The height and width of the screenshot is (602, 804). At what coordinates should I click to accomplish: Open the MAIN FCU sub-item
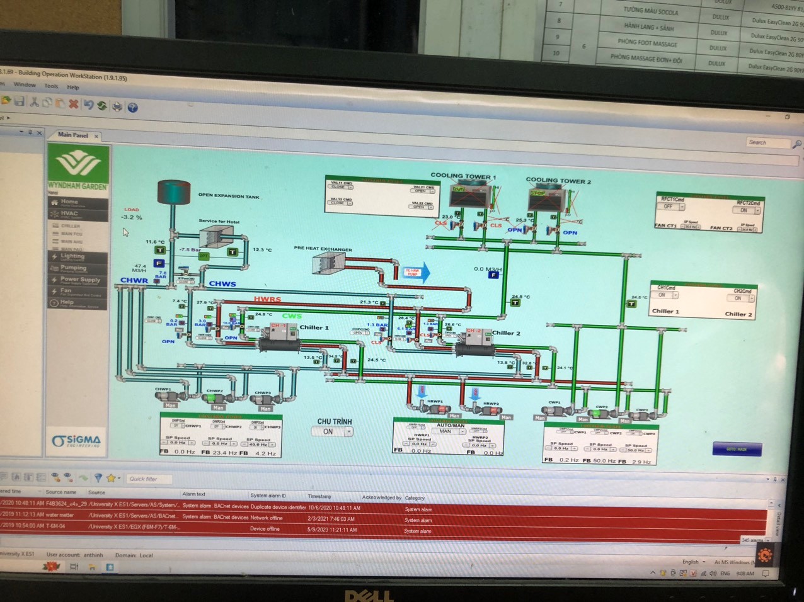click(x=71, y=234)
